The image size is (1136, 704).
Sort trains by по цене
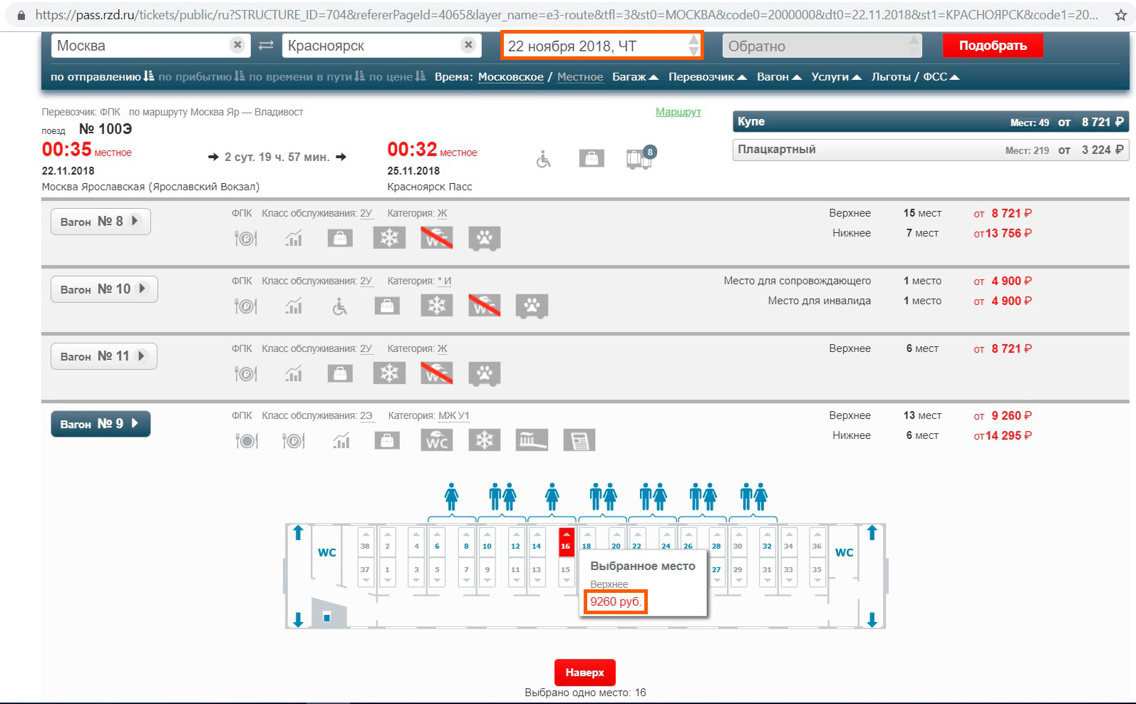[x=397, y=77]
